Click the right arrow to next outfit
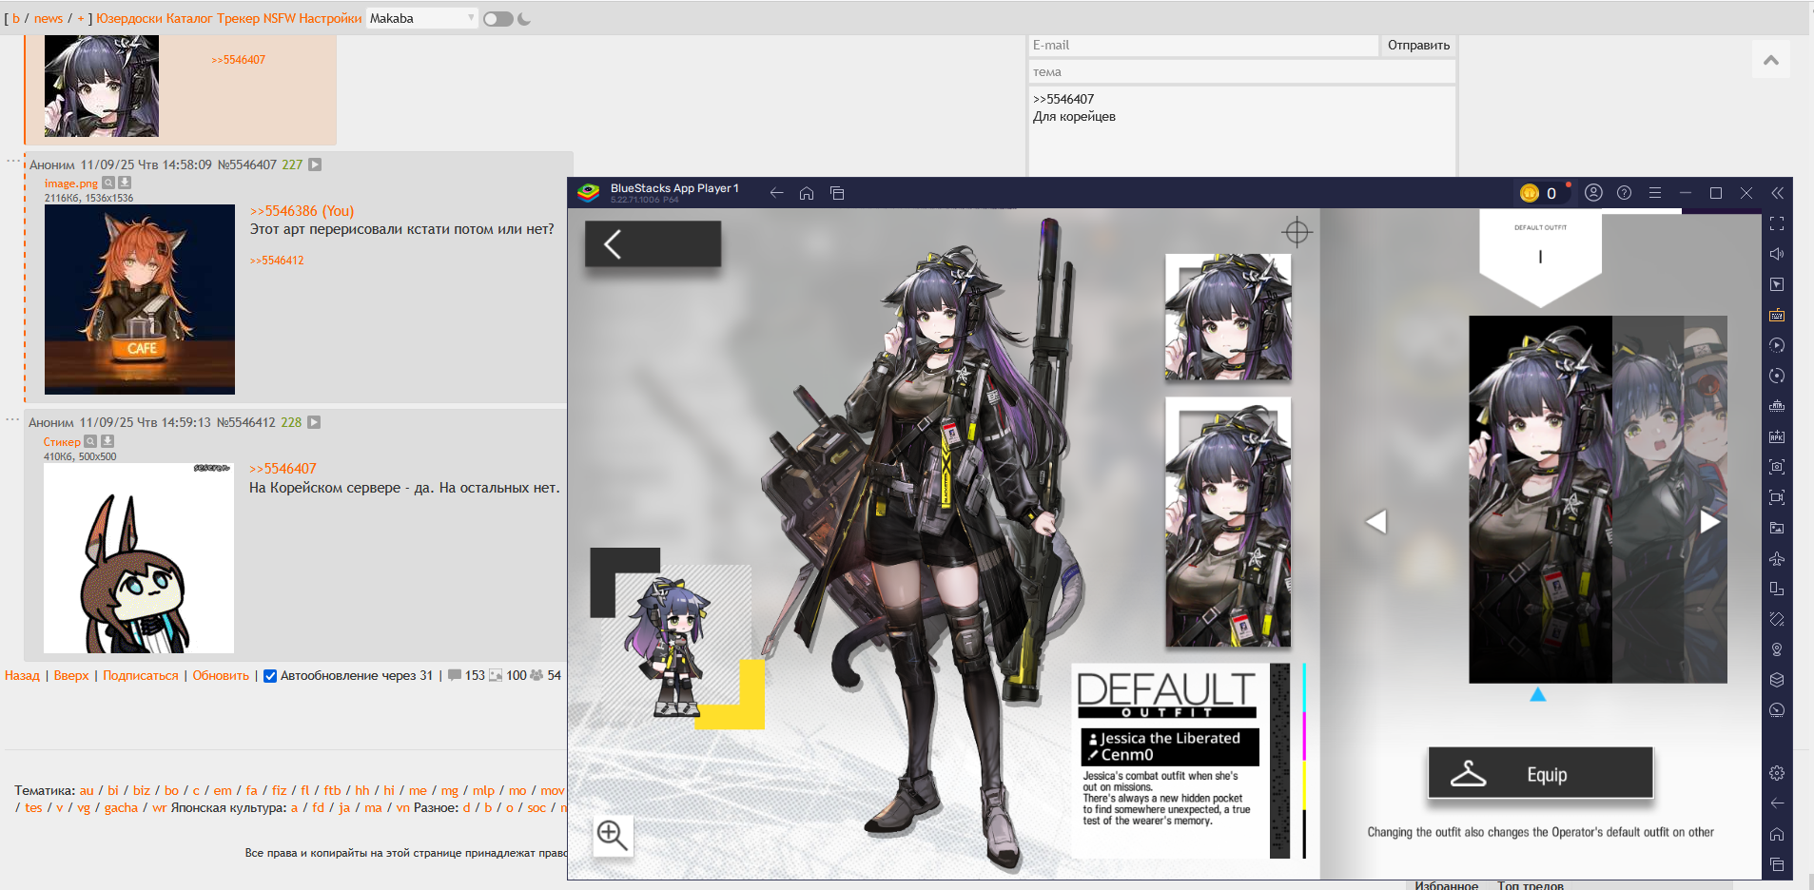 point(1709,522)
